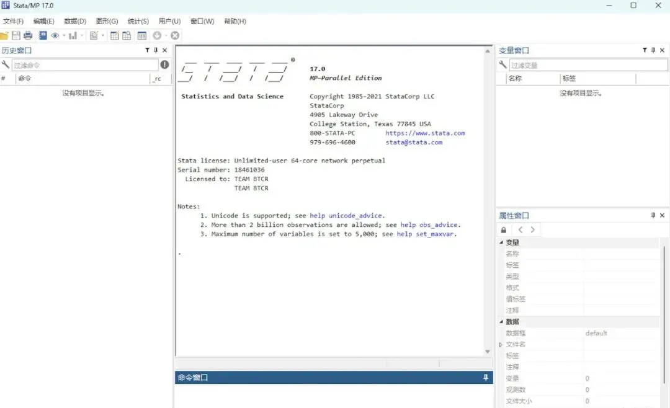Open the 数据(D) menu
670x408 pixels.
pyautogui.click(x=75, y=21)
